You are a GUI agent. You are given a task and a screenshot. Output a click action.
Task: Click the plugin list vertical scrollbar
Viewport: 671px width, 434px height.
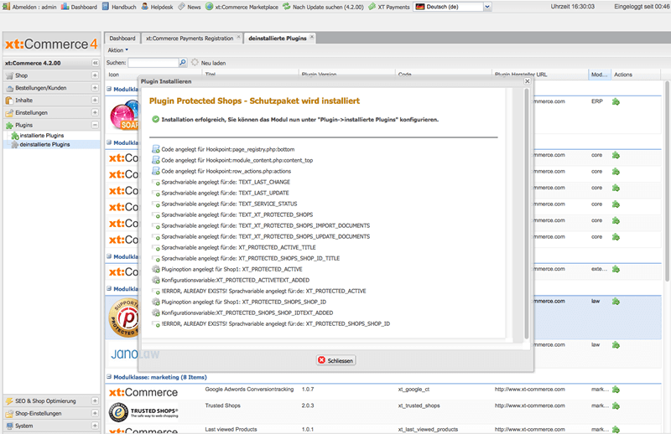(x=667, y=182)
